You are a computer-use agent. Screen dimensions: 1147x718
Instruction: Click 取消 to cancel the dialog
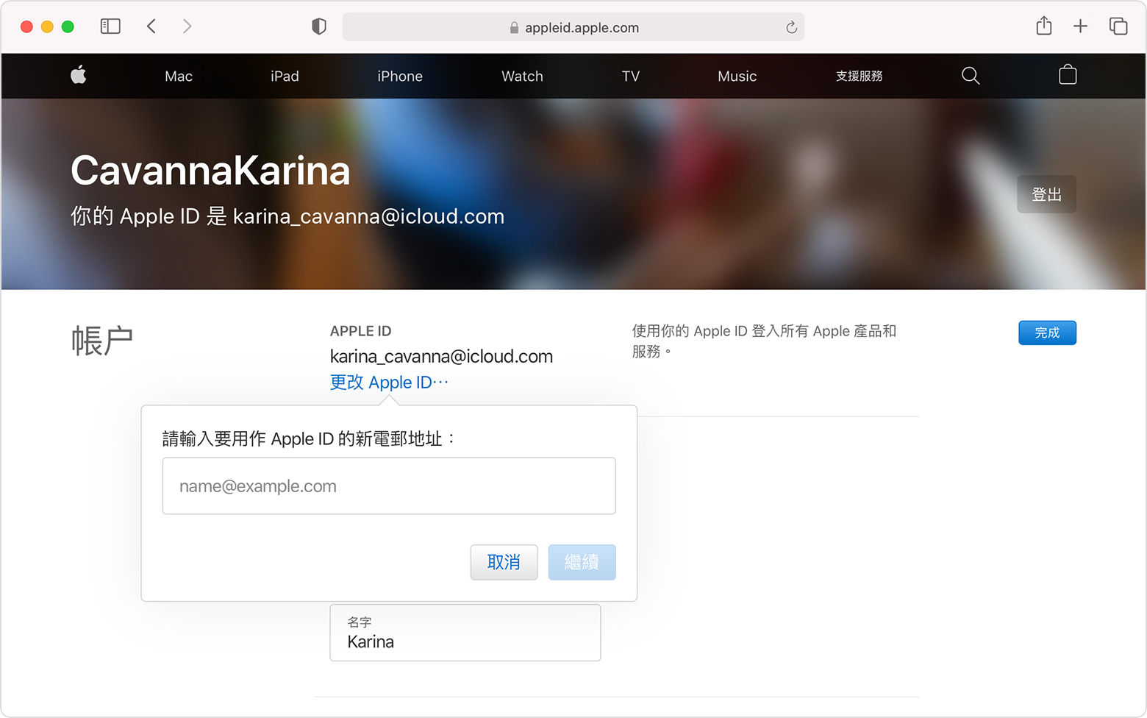(504, 562)
